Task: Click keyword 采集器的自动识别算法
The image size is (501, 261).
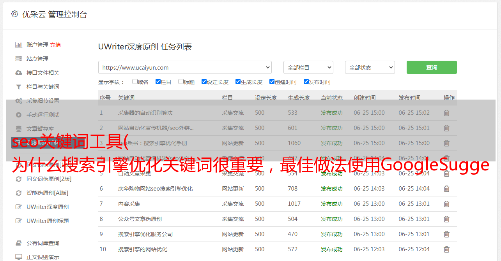Action: pos(145,113)
